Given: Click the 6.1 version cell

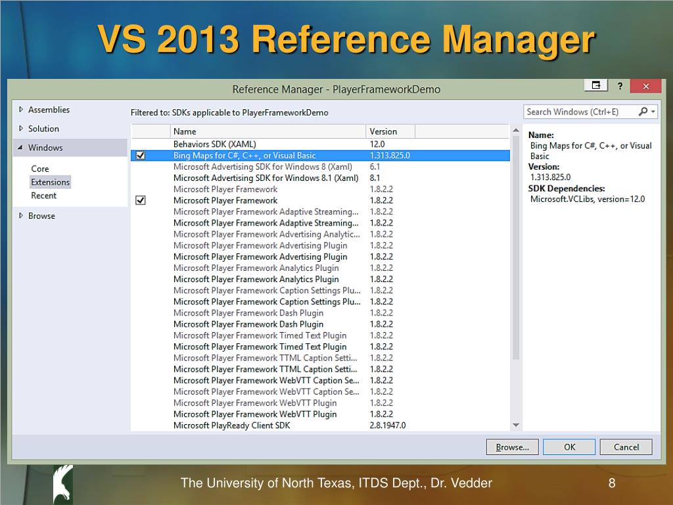Looking at the screenshot, I should pyautogui.click(x=375, y=166).
